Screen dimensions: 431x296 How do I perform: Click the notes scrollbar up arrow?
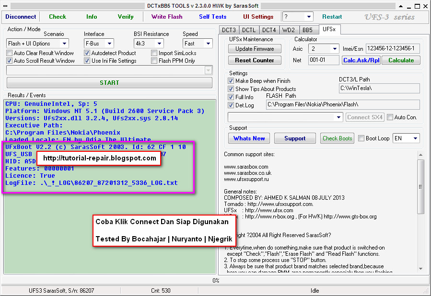coord(420,155)
